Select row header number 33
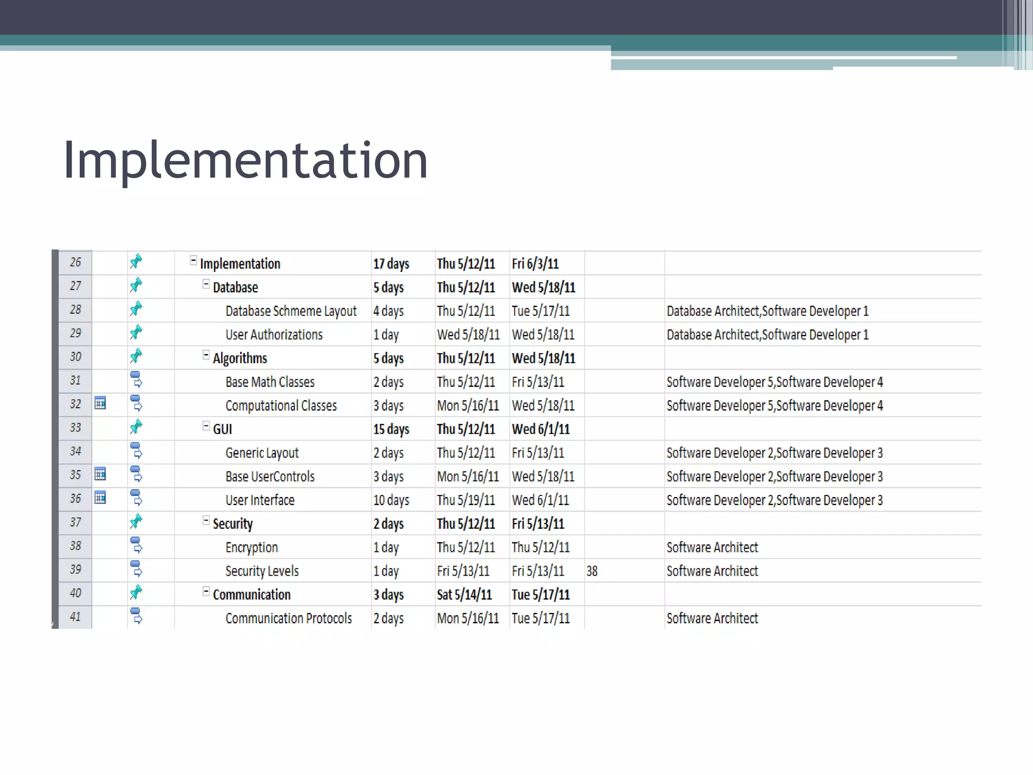This screenshot has width=1033, height=775. click(x=75, y=428)
